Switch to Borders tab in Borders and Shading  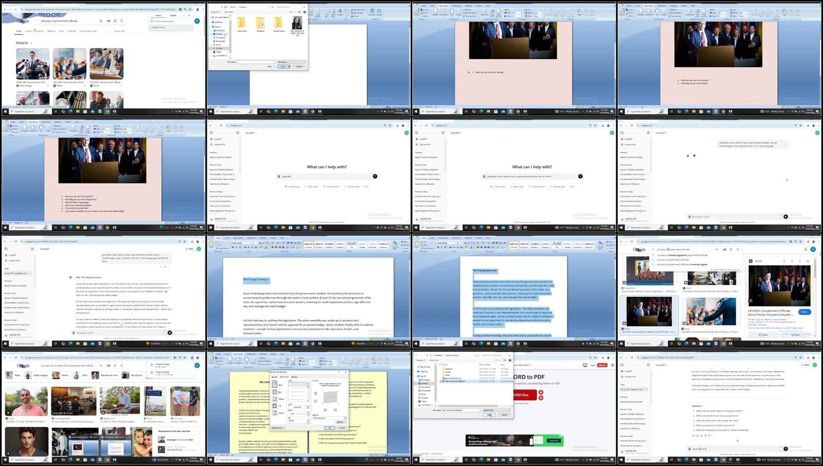point(274,377)
